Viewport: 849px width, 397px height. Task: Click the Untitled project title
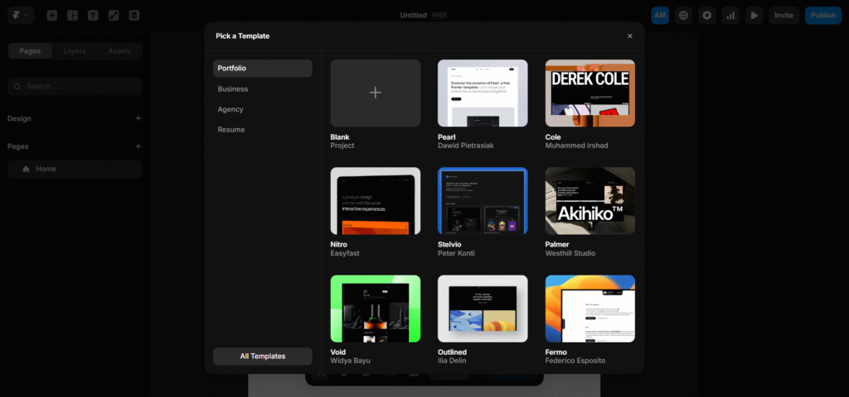click(413, 15)
